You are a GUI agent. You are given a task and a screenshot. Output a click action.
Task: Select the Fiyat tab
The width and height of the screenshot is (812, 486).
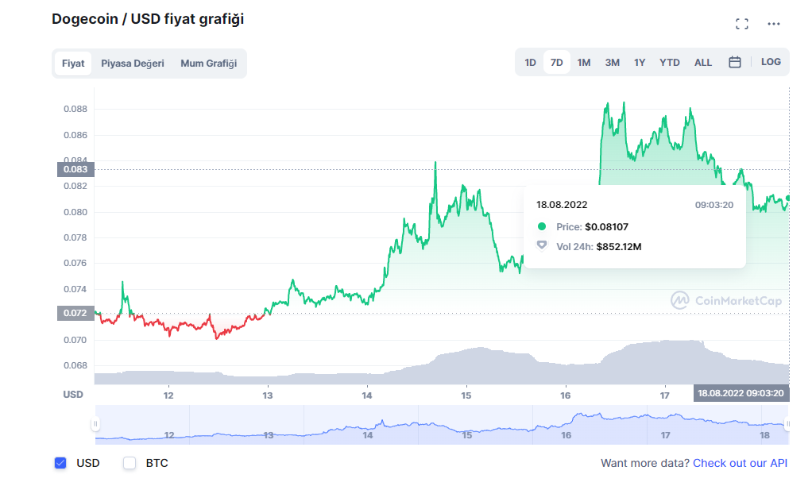click(72, 63)
